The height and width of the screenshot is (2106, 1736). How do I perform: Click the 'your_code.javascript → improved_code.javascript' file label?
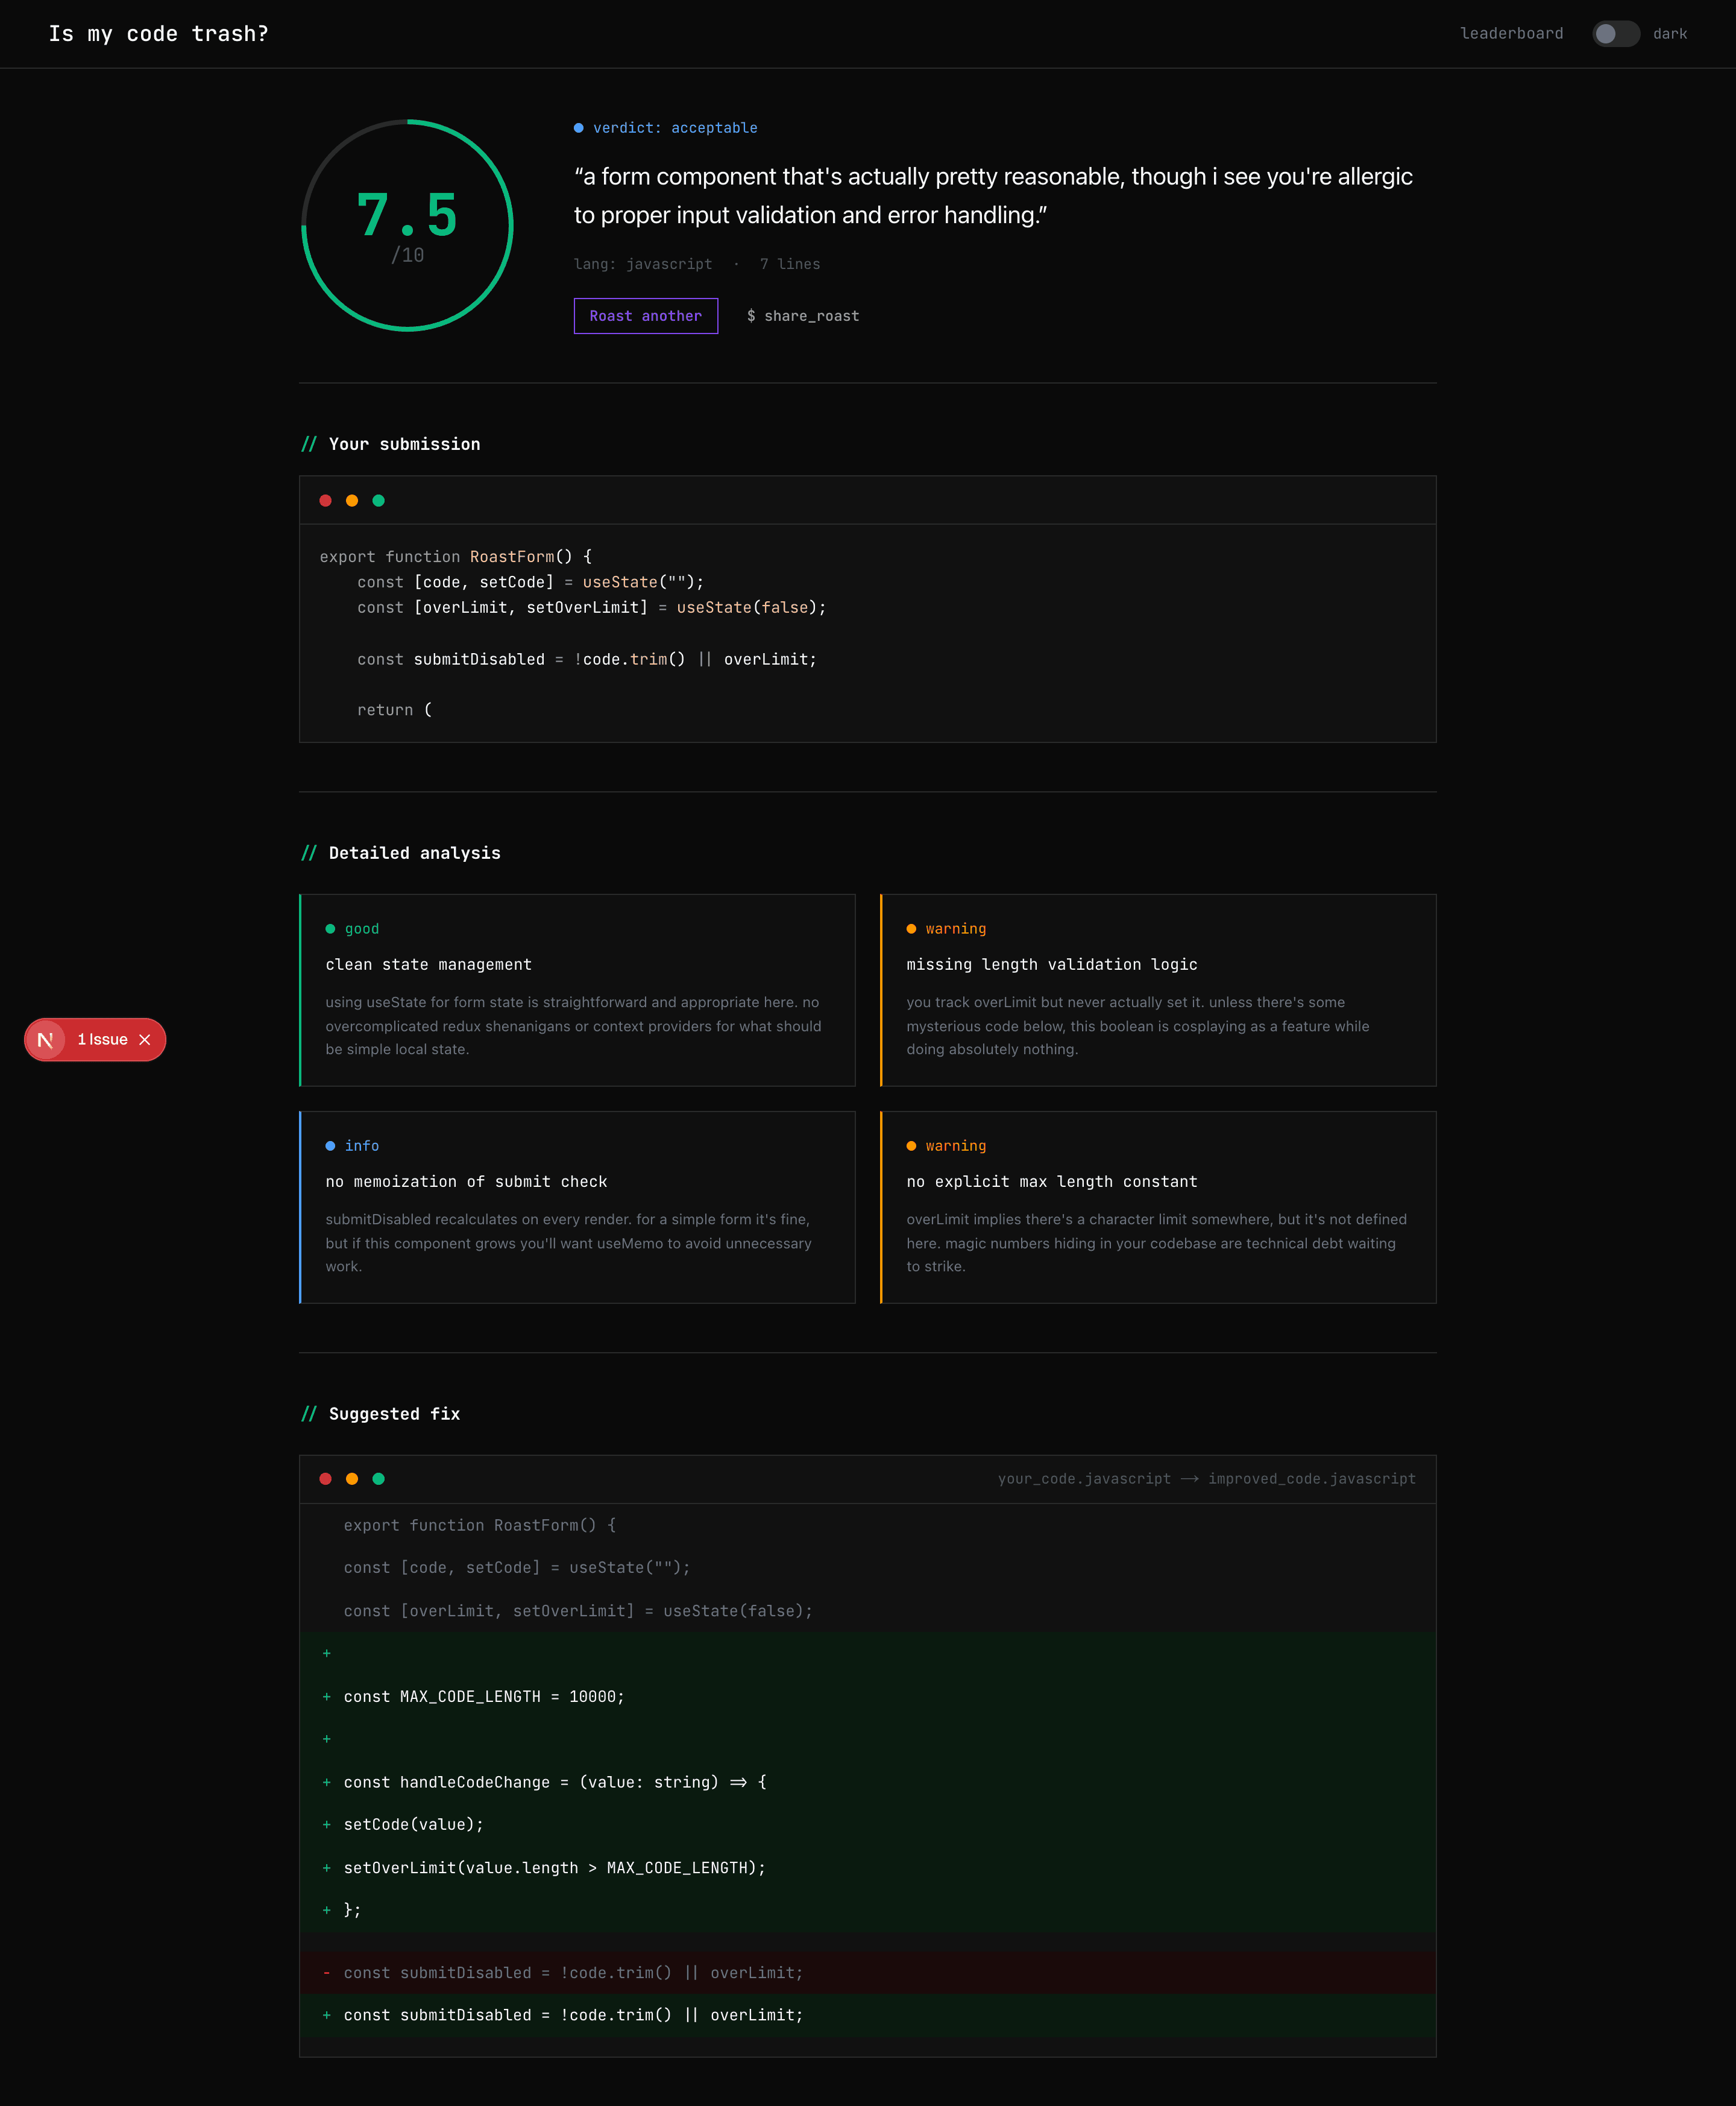1207,1479
